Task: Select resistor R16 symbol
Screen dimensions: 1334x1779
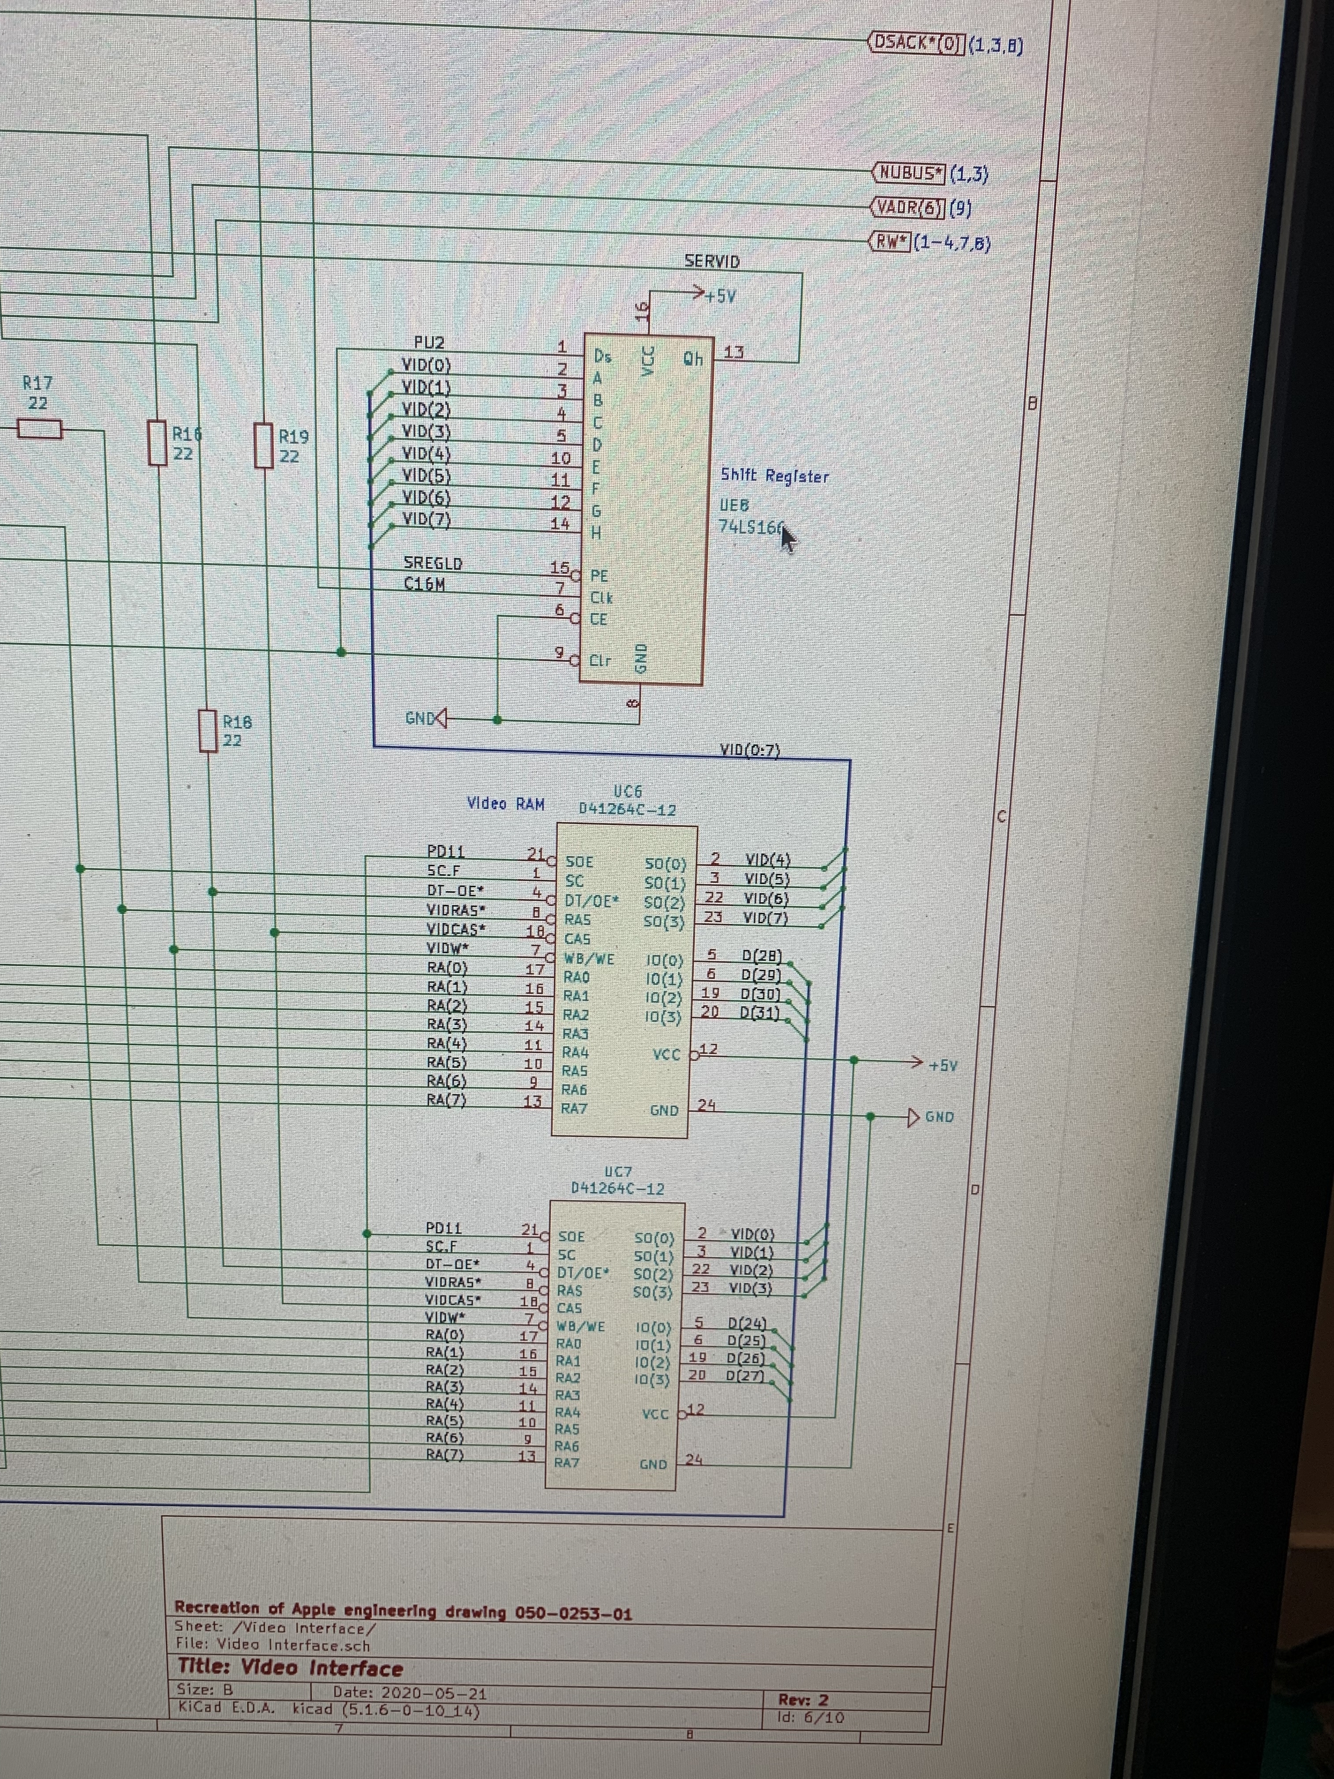Action: [157, 444]
